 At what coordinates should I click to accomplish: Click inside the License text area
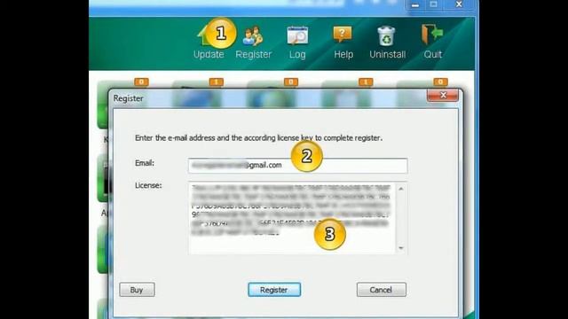[292, 218]
